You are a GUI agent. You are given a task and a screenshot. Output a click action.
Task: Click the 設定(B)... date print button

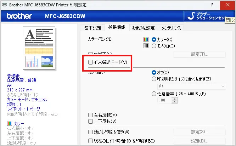(x=199, y=141)
